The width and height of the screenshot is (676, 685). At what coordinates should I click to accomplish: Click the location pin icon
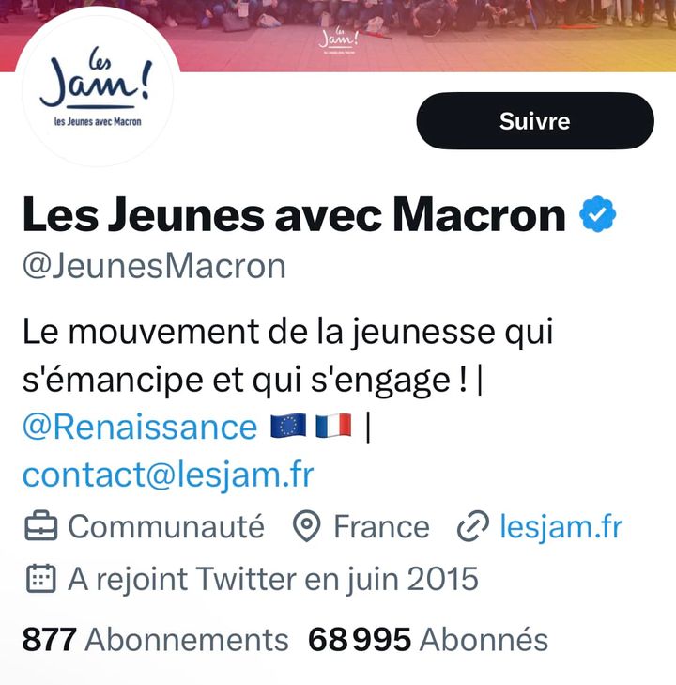point(306,527)
